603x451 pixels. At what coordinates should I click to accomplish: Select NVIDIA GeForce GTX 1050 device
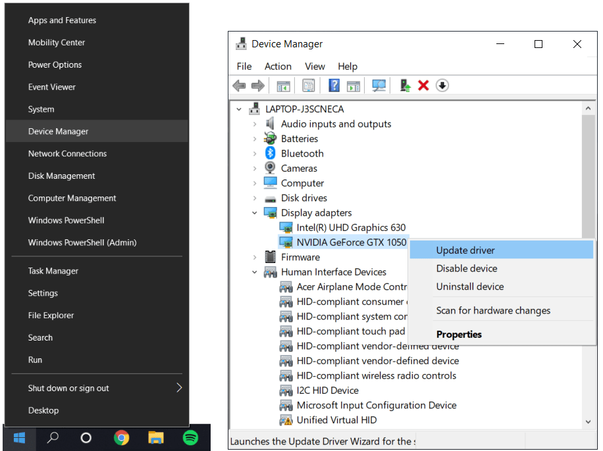(351, 243)
